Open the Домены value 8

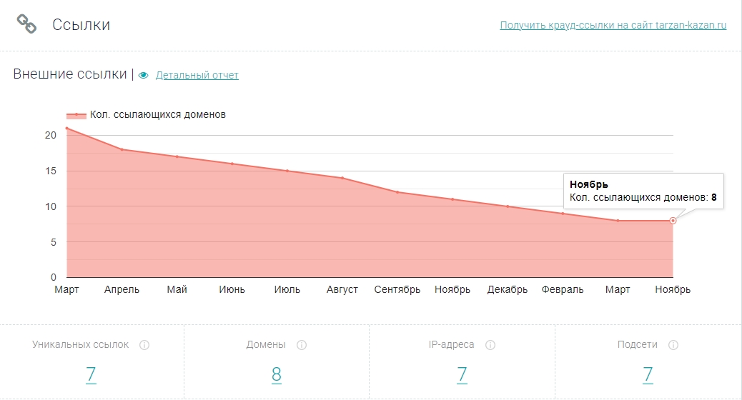coord(277,374)
